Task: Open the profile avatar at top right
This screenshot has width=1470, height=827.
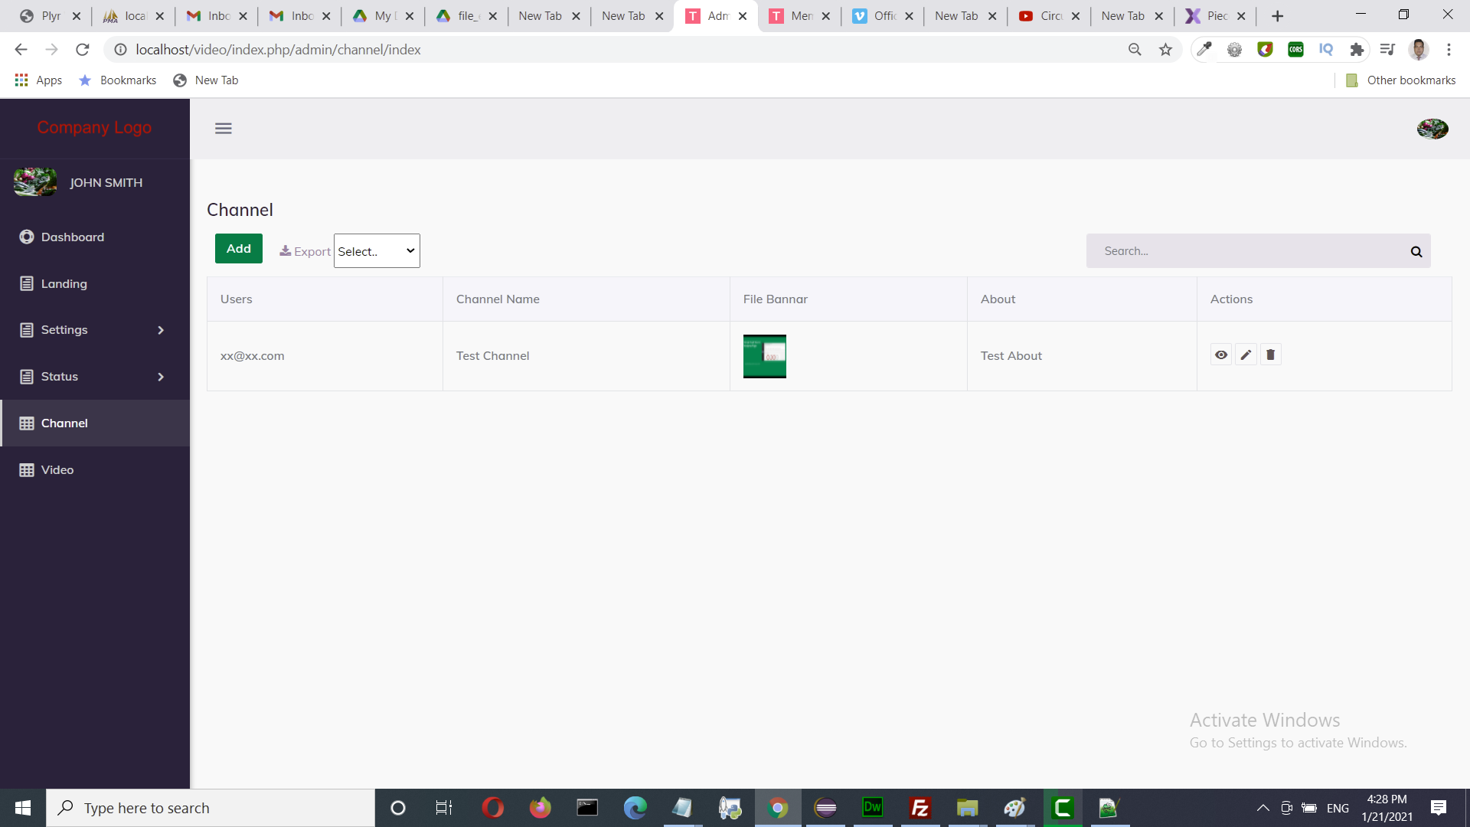Action: (1432, 129)
